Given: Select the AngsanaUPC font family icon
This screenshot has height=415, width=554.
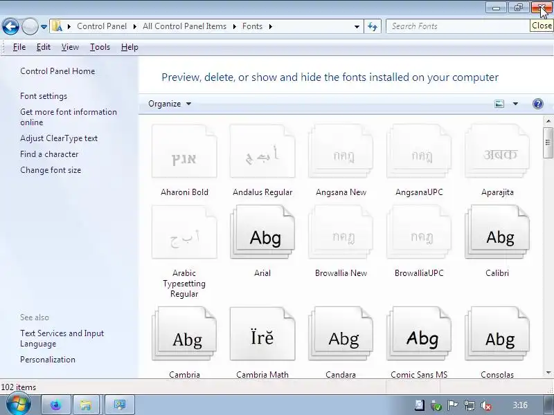Looking at the screenshot, I should pos(419,151).
